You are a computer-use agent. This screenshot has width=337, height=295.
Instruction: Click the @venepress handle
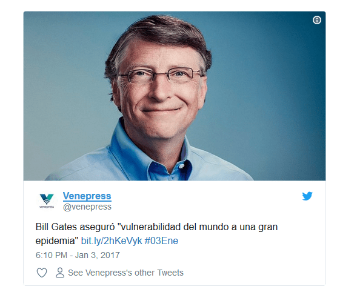click(x=87, y=207)
